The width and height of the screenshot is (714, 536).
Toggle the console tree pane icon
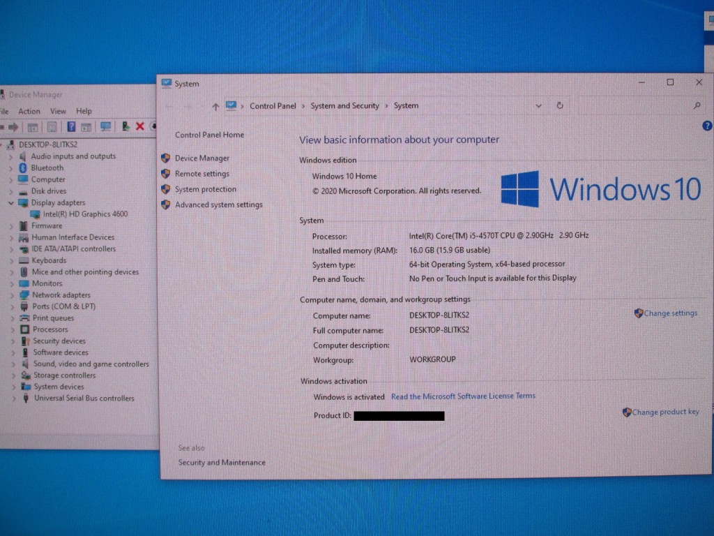click(x=33, y=127)
